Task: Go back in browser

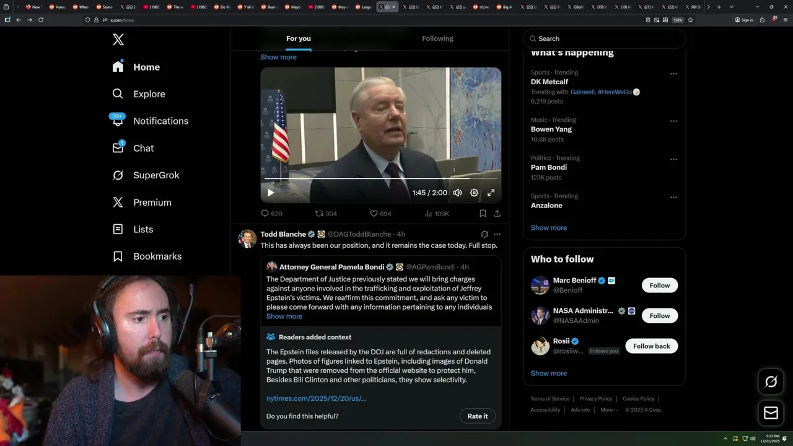Action: (19, 20)
